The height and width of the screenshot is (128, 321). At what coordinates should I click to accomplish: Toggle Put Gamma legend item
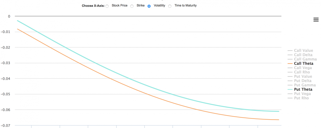click(x=305, y=85)
